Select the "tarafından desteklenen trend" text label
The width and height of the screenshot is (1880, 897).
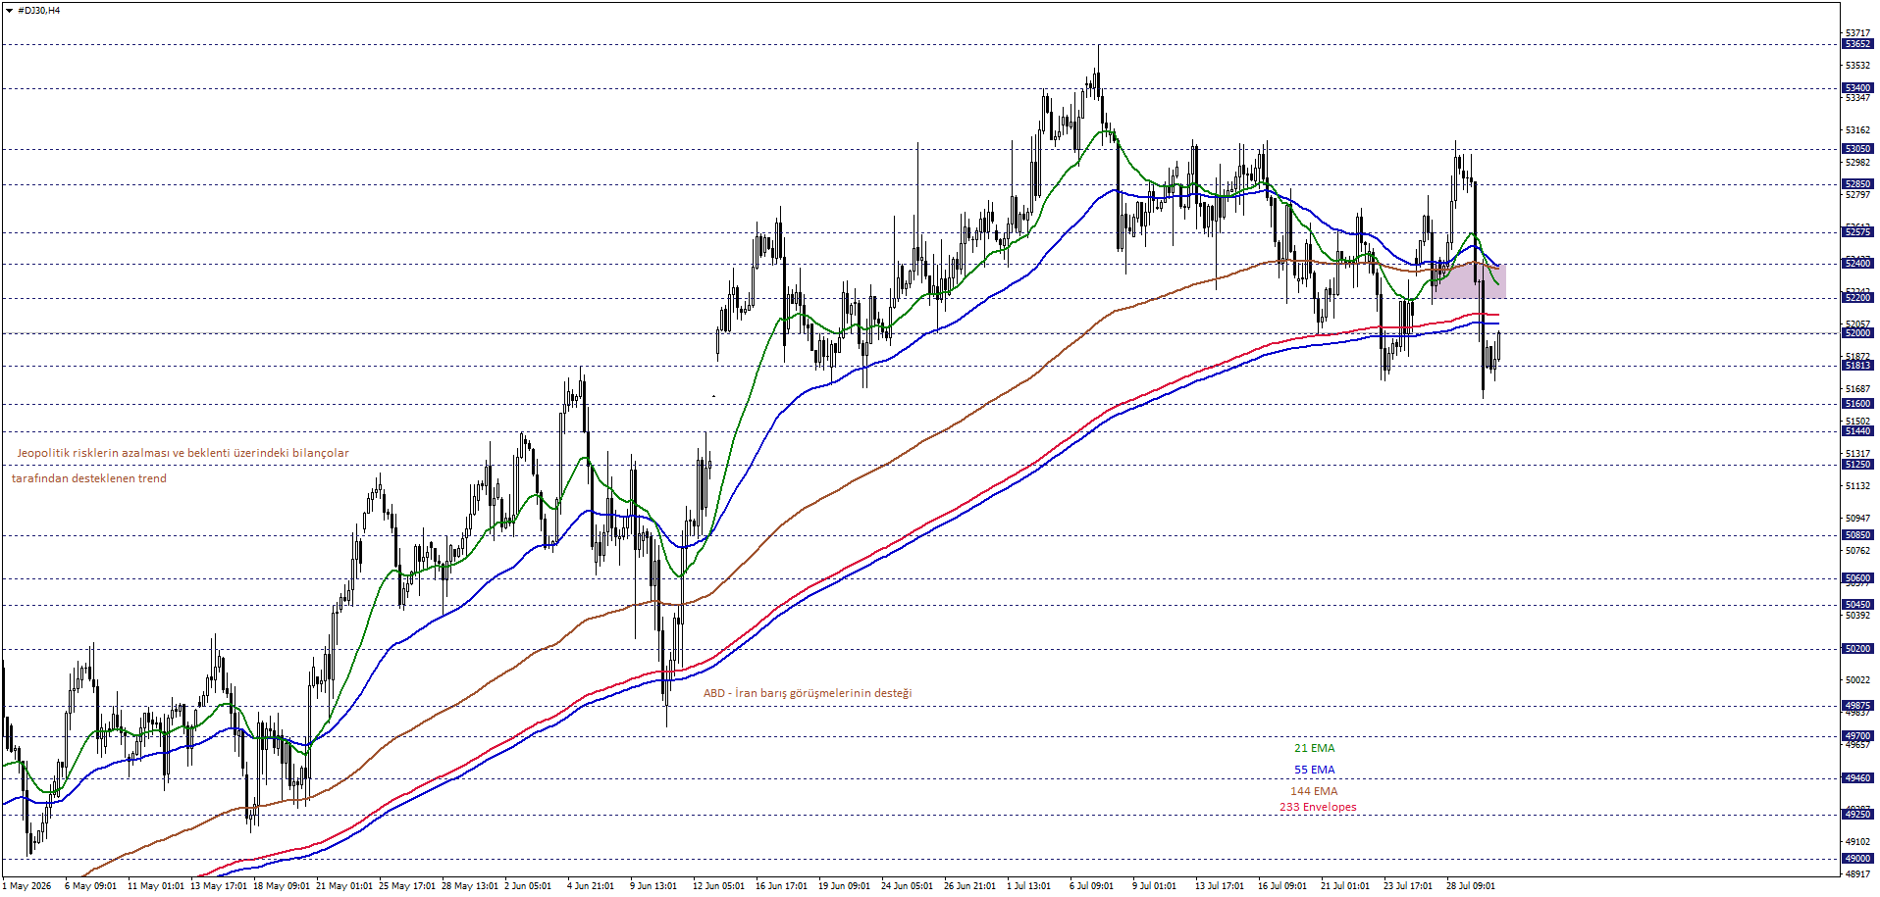click(x=89, y=478)
